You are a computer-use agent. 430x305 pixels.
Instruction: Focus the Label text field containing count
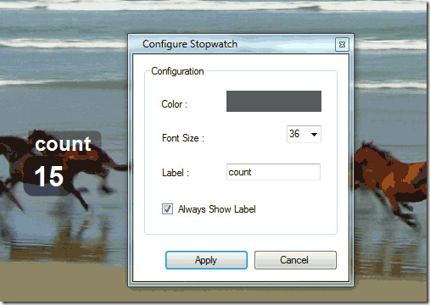tap(273, 172)
